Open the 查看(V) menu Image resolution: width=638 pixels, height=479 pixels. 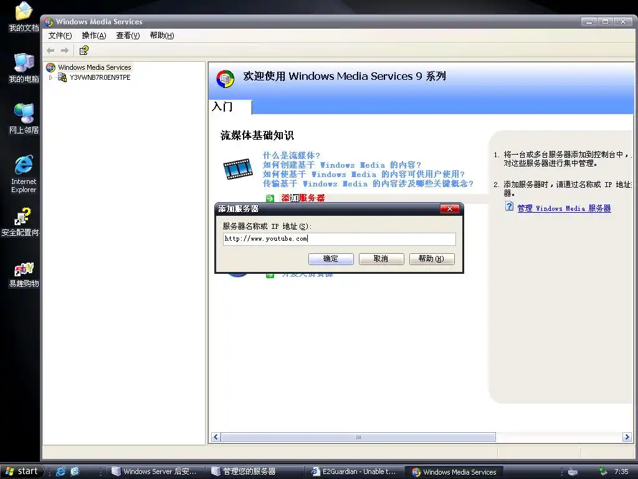(128, 36)
